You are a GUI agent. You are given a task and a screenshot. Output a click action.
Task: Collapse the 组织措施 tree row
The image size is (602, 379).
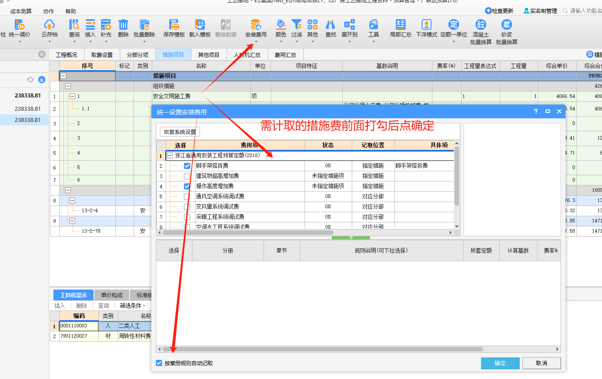click(x=68, y=86)
